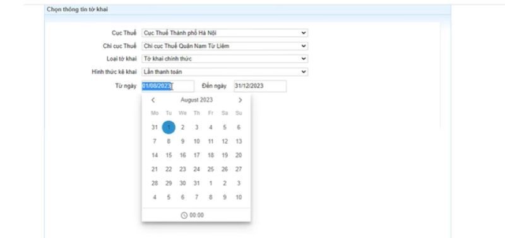Pick August 5 in the calendar
505x238 pixels.
(x=225, y=127)
